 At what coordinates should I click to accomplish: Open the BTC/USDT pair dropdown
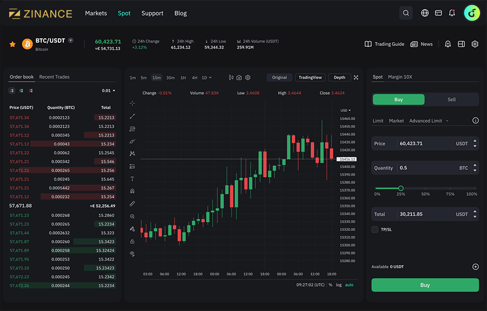point(71,41)
